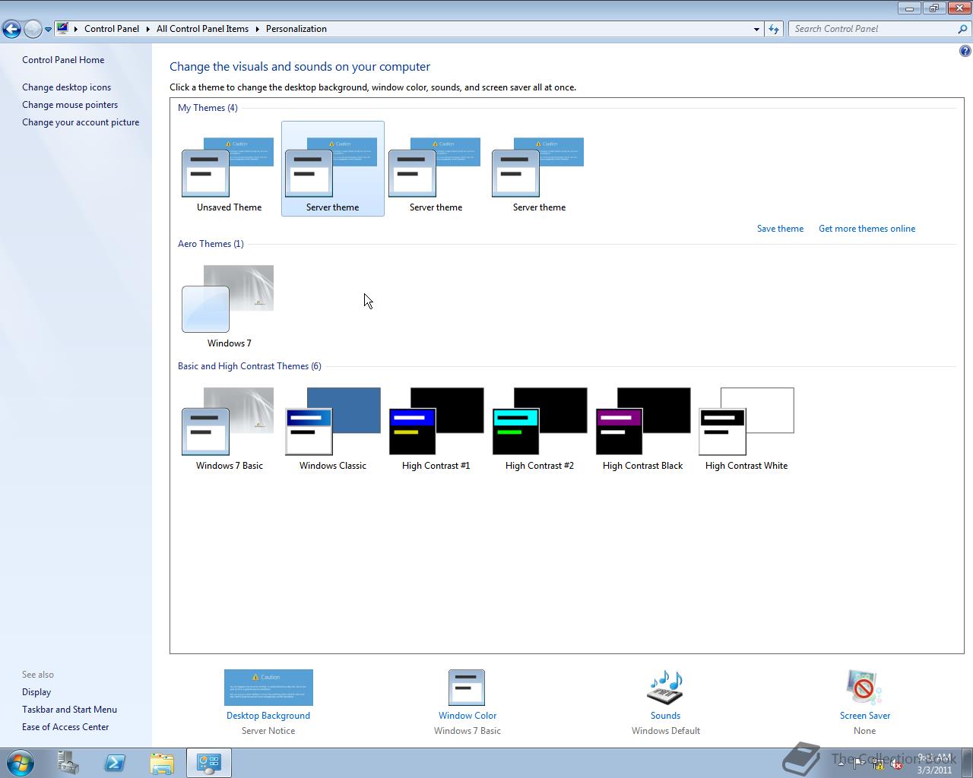Apply the Windows 7 Aero theme

coord(229,306)
